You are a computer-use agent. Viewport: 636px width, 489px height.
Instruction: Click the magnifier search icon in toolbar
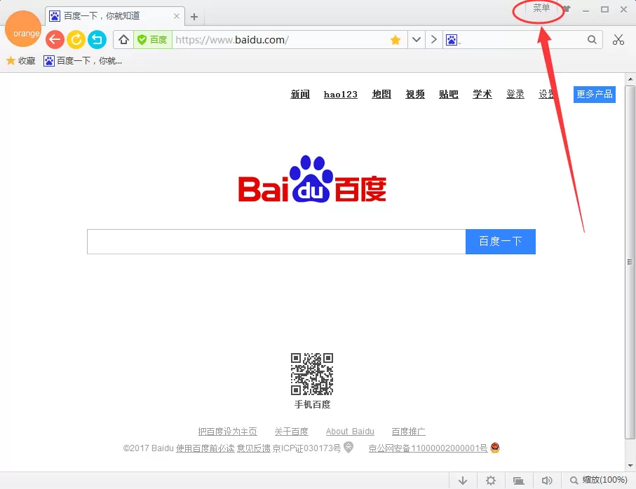click(592, 40)
